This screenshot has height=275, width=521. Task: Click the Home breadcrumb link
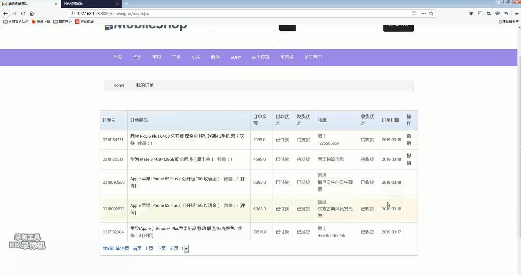click(x=119, y=85)
